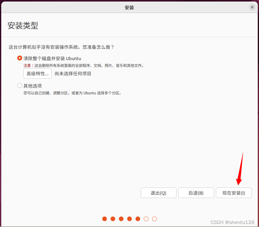
Task: Select the "其他选项" radio option
Action: (20, 86)
